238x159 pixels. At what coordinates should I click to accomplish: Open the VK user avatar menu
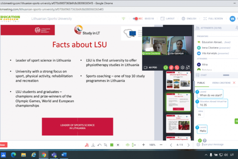pos(232,19)
